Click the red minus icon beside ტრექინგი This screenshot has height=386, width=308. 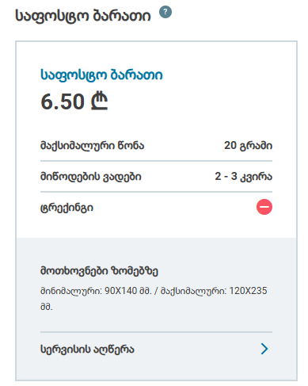click(264, 207)
